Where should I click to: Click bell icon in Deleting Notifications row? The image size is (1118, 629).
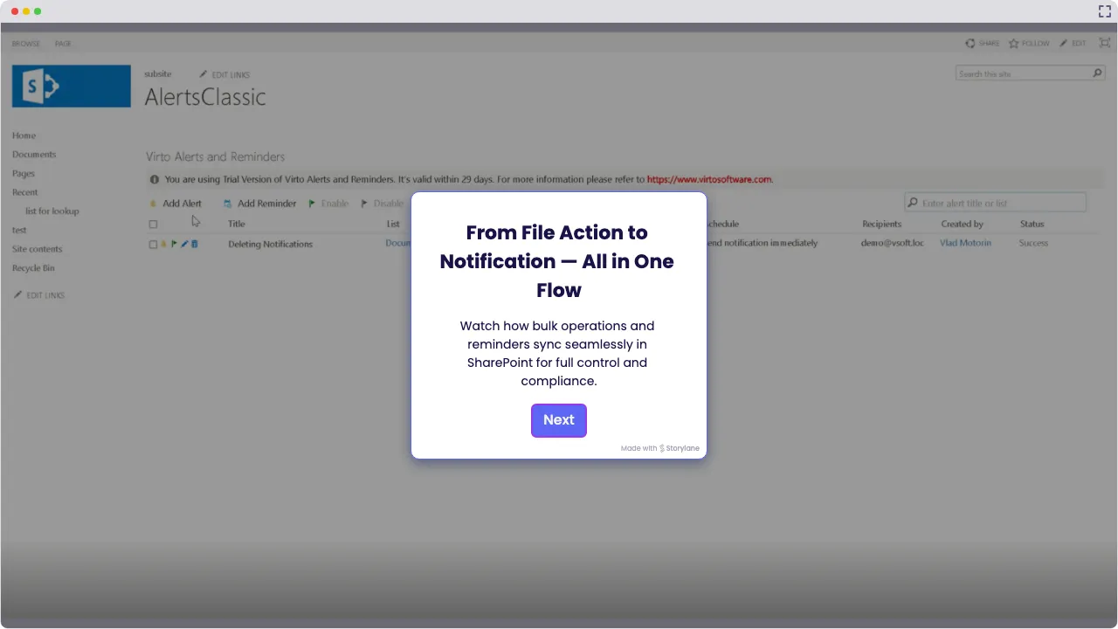163,245
